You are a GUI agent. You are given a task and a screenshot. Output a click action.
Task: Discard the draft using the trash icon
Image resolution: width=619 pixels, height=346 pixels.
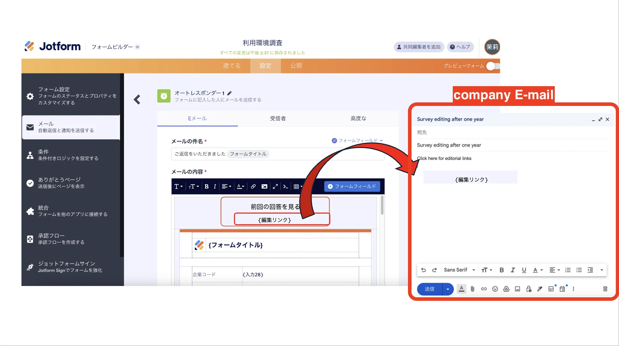[x=605, y=289]
